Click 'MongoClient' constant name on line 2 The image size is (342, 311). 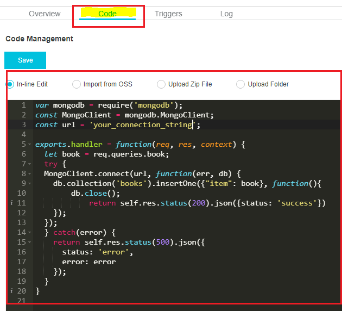[x=86, y=115]
